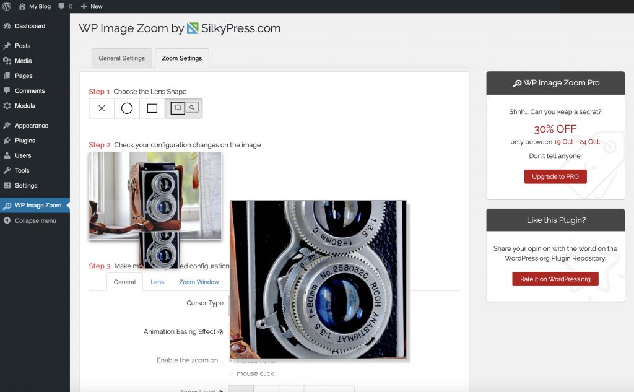Click the 30% OFF text
The width and height of the screenshot is (634, 392).
[555, 129]
